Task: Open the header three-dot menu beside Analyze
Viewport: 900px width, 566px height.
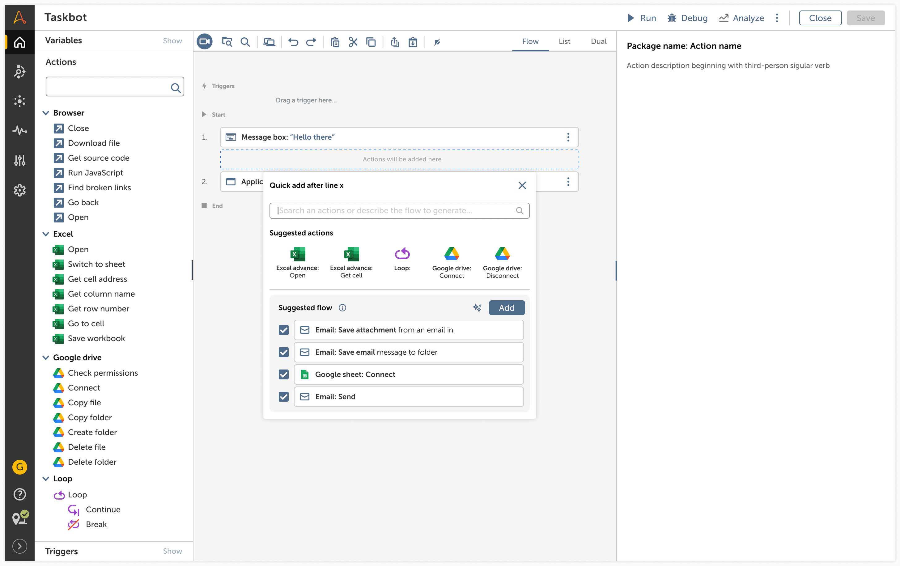Action: (x=777, y=18)
